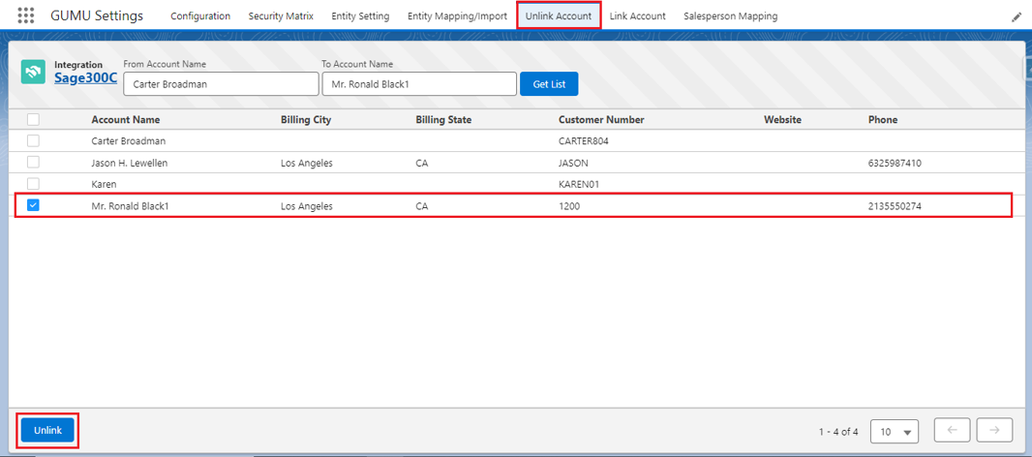
Task: Open the Salesperson Mapping tab
Action: click(730, 16)
